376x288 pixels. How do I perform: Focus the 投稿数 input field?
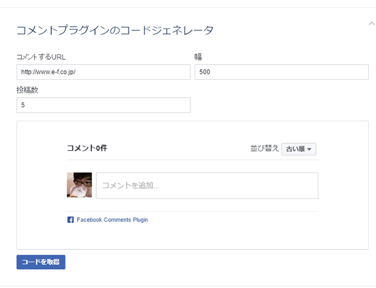pyautogui.click(x=103, y=105)
